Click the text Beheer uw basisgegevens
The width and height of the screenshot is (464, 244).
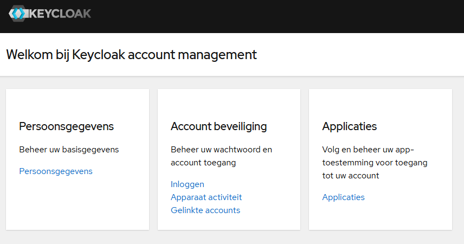[x=69, y=150]
